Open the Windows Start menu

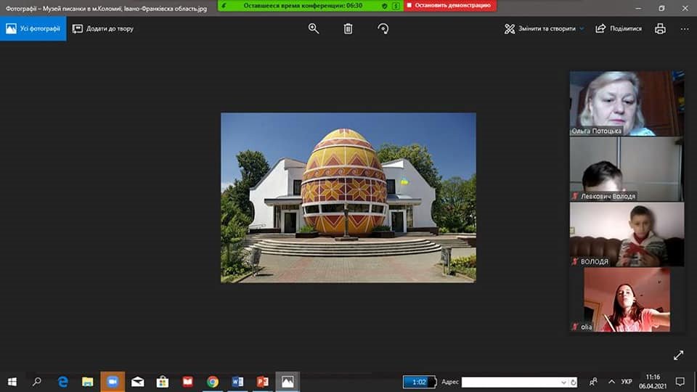(x=12, y=382)
